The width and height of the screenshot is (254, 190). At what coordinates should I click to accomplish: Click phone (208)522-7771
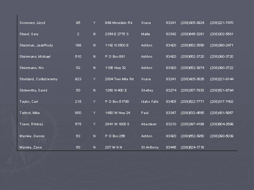coord(192,102)
